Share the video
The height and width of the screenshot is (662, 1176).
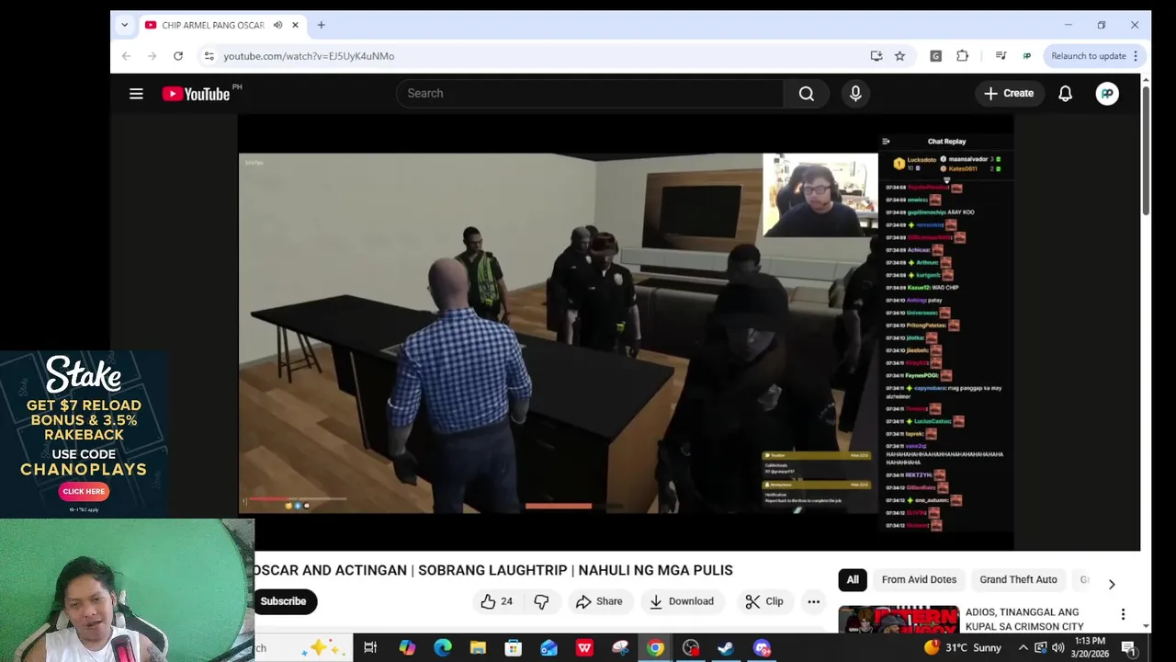pyautogui.click(x=599, y=601)
